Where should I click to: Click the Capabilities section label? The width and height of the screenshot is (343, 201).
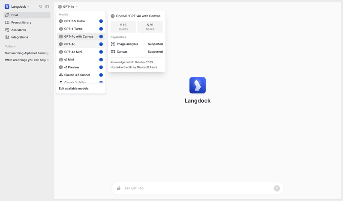pyautogui.click(x=118, y=37)
